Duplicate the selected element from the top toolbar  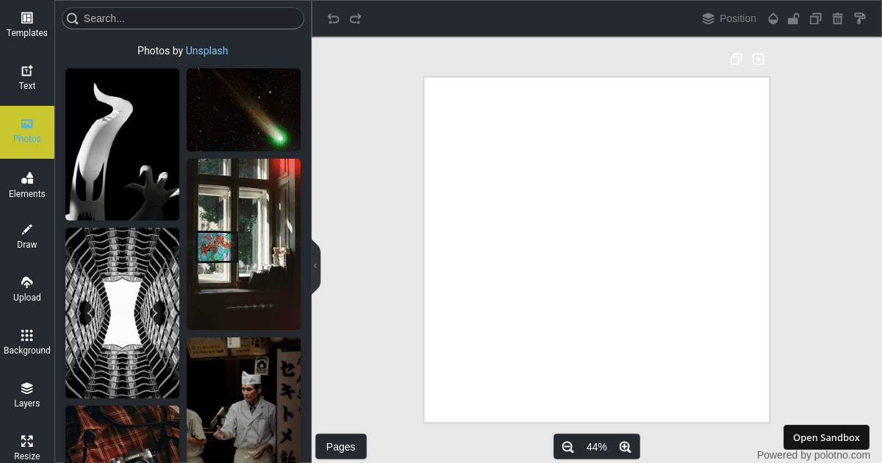(815, 18)
